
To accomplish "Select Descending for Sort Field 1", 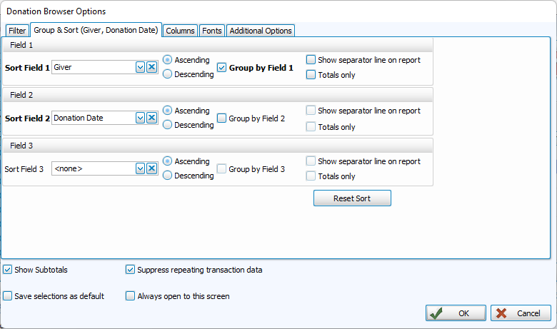I will (x=168, y=74).
